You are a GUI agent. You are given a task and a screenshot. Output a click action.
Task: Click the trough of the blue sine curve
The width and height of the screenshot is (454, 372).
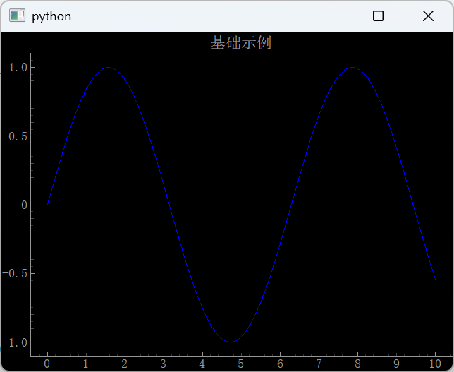pos(231,342)
